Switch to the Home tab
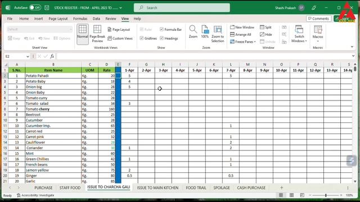 (24, 19)
